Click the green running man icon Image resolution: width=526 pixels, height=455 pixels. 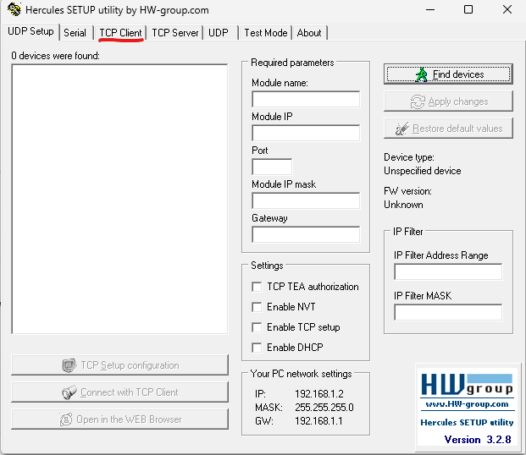tap(422, 74)
